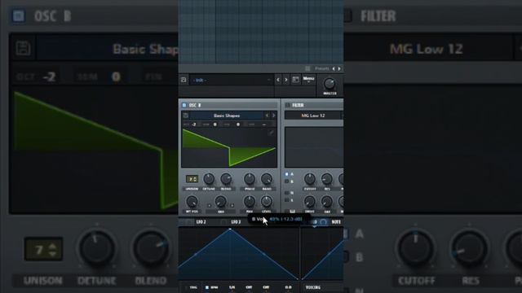
Task: Switch to LFO 2 tab
Action: click(x=201, y=222)
